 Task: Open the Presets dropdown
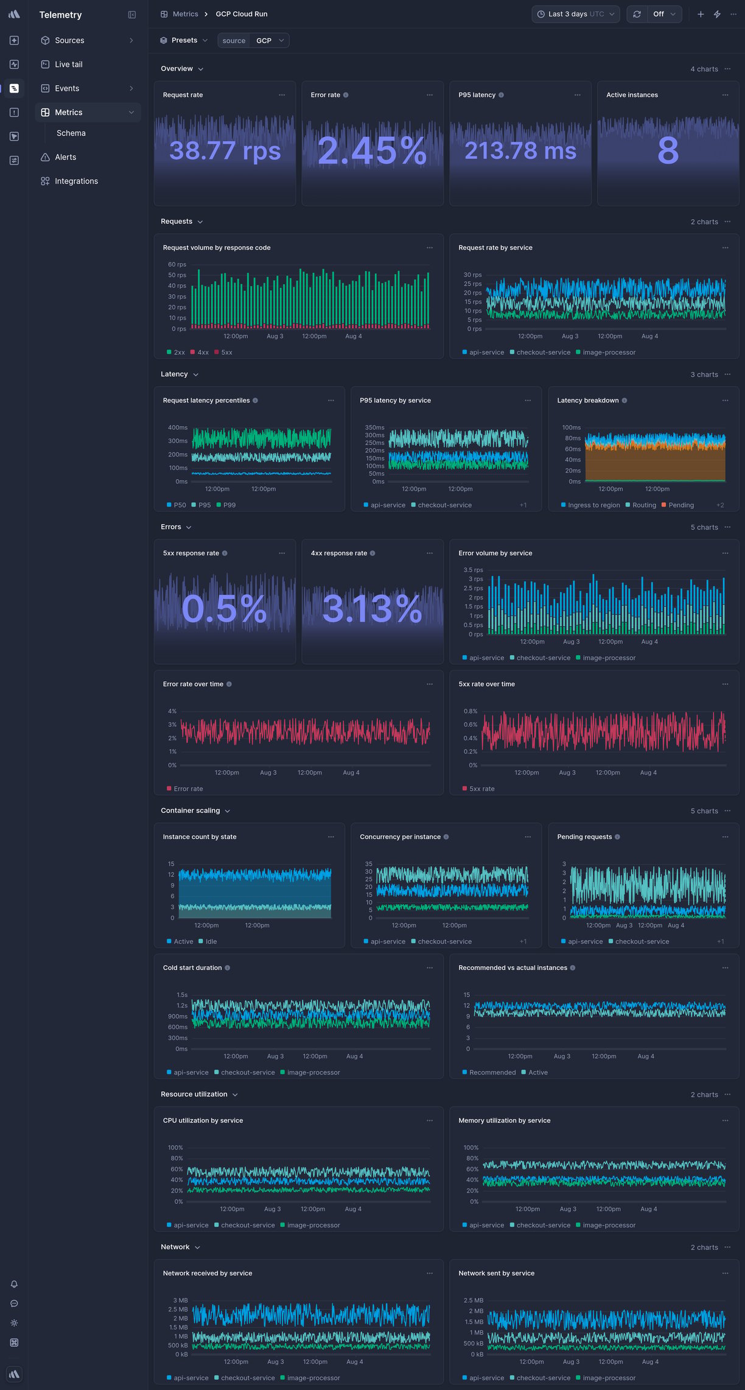pyautogui.click(x=184, y=40)
